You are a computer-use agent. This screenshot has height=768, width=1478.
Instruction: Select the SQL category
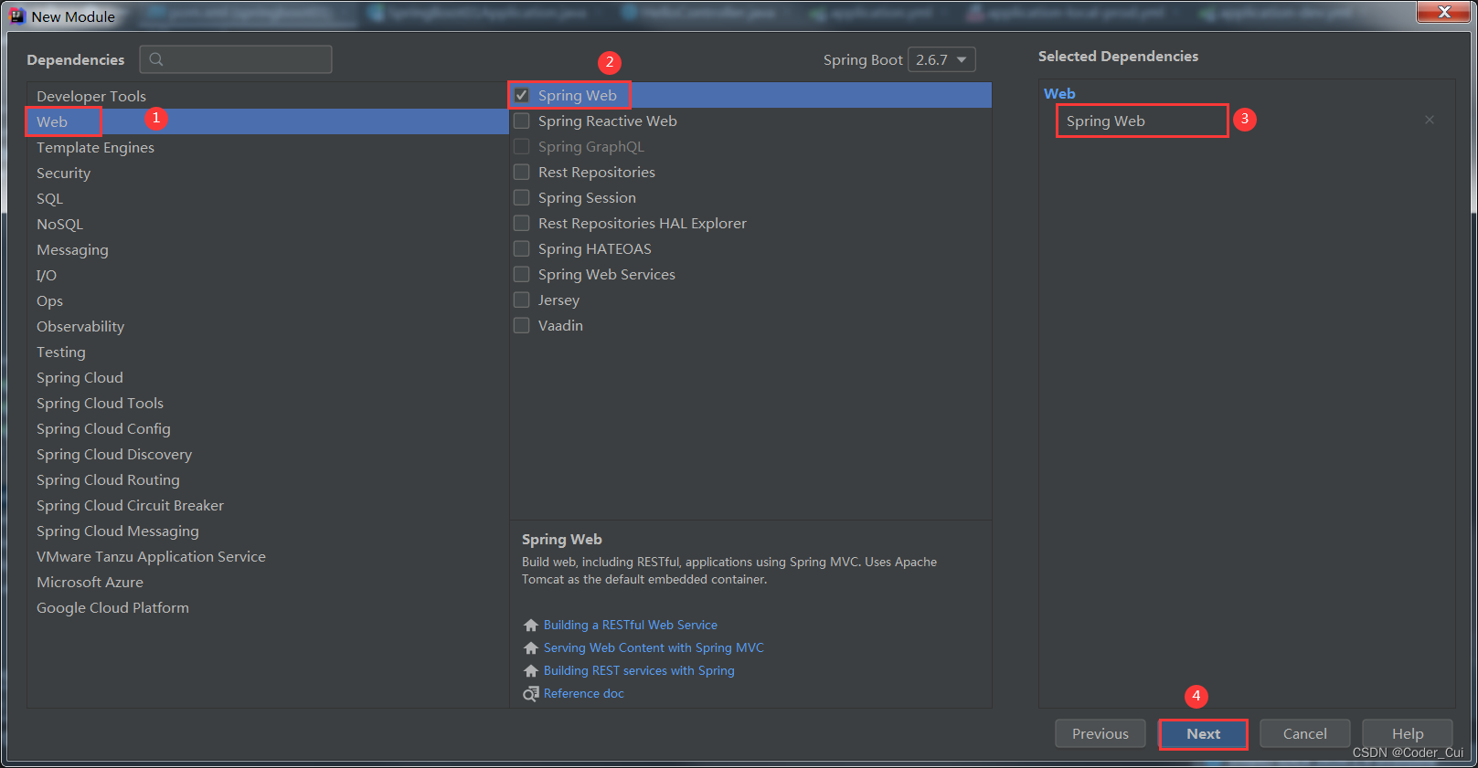pos(268,198)
